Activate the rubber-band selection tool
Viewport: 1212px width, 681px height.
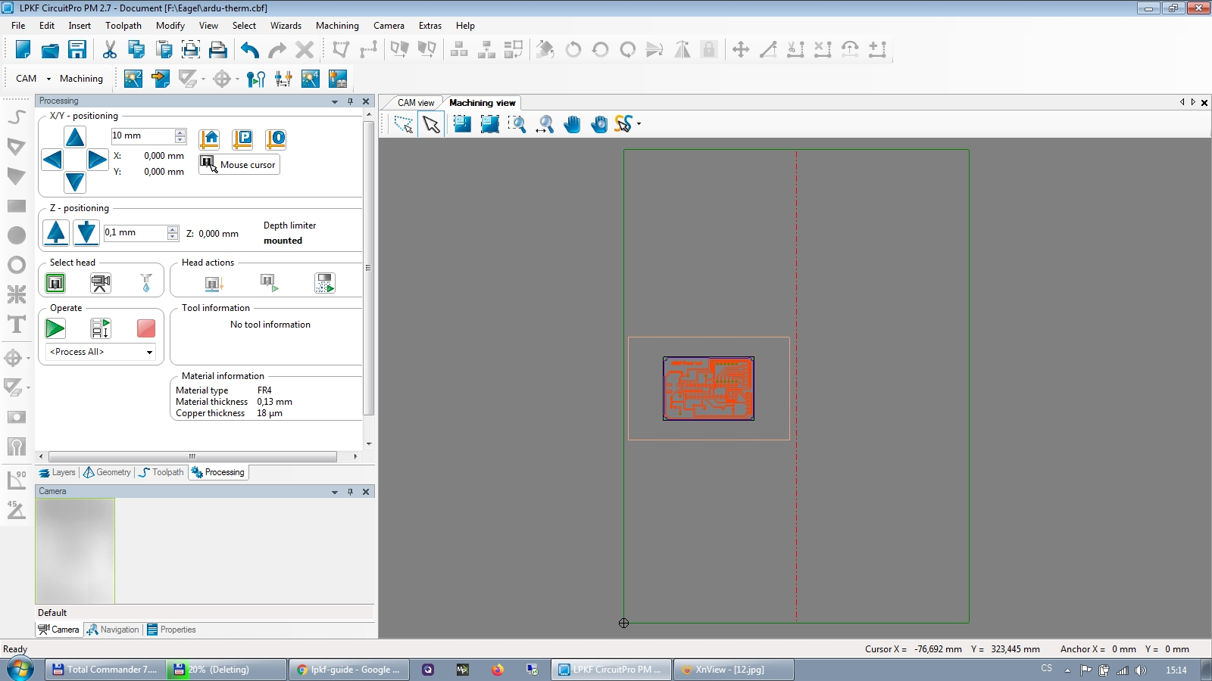tap(404, 124)
